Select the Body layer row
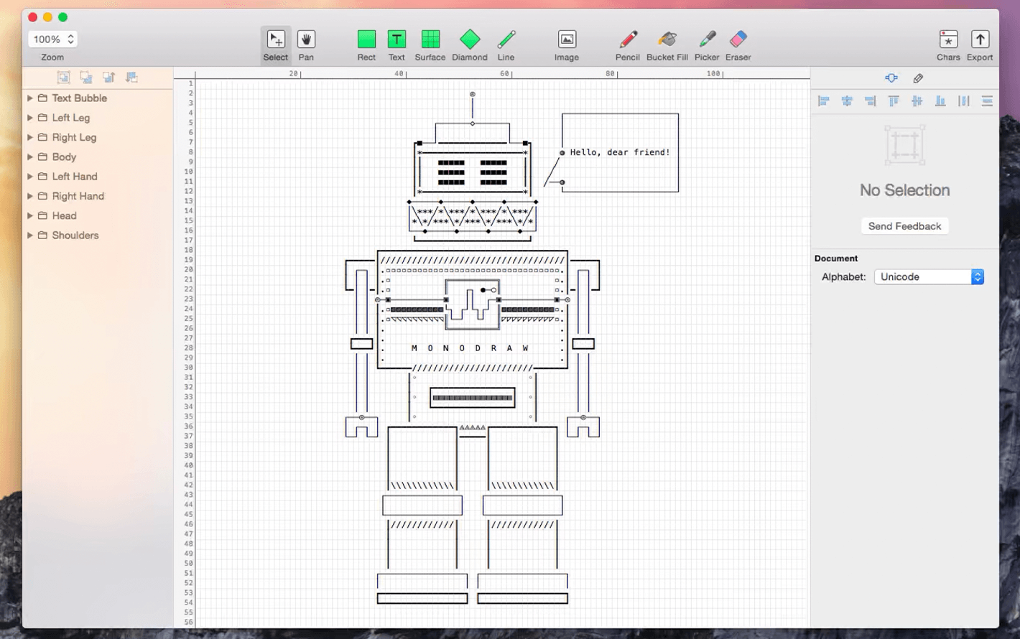 tap(98, 157)
